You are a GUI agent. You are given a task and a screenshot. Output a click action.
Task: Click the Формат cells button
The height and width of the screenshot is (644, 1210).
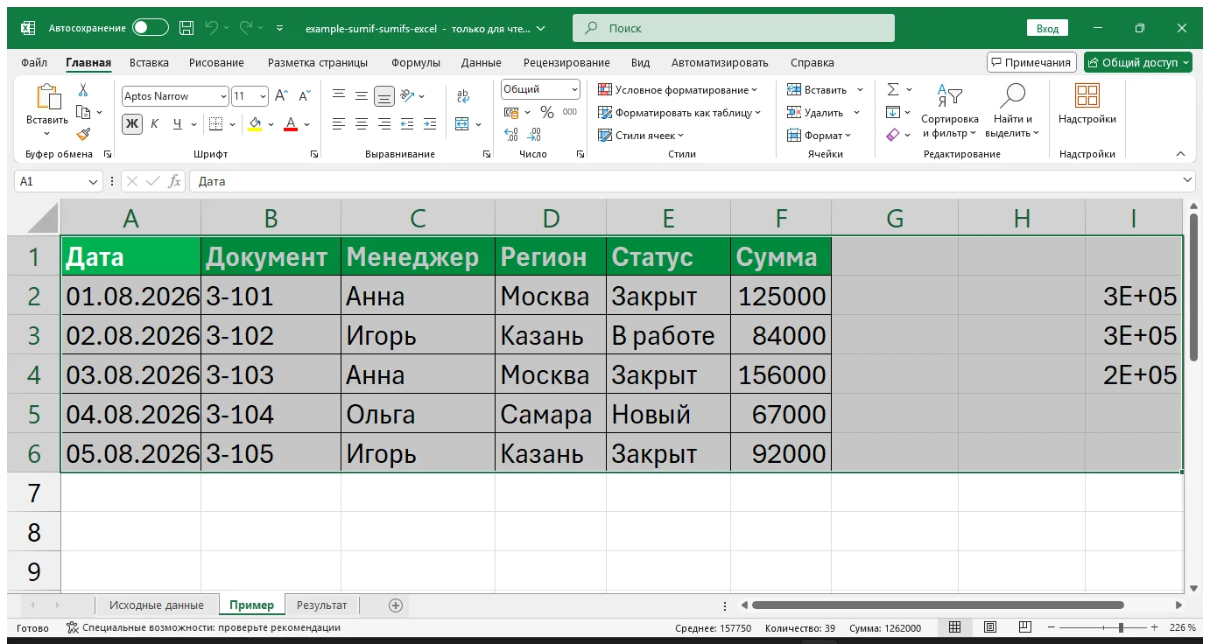click(x=820, y=135)
